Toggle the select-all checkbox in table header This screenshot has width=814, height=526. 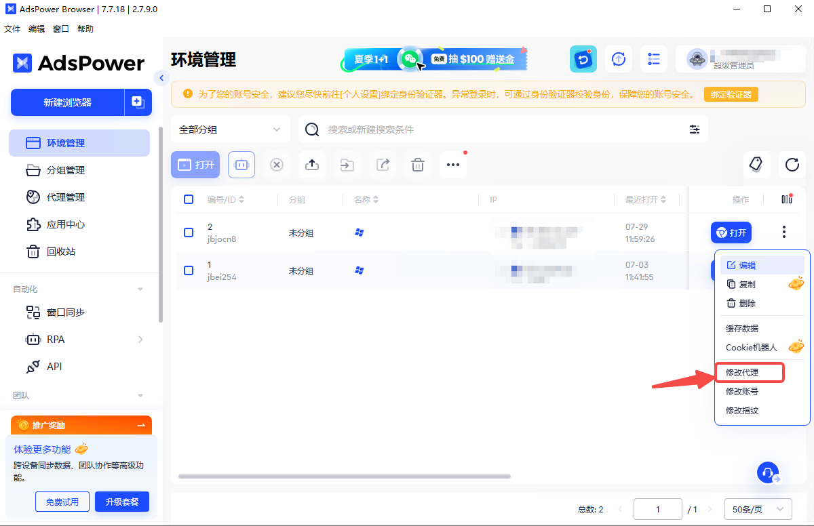pos(189,199)
